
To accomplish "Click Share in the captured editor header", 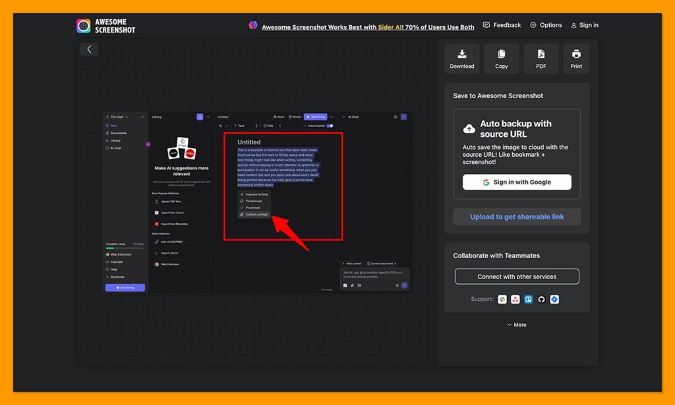I will tap(279, 117).
